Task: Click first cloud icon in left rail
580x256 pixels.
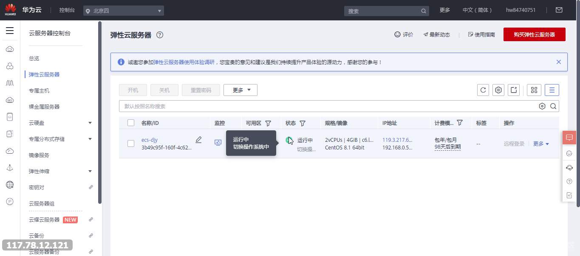Action: (x=10, y=49)
